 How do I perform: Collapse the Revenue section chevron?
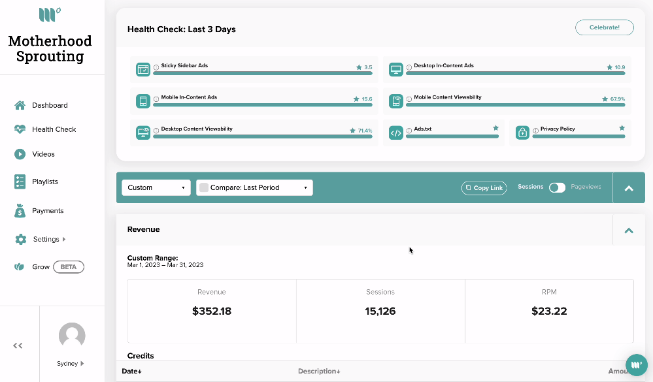[629, 230]
